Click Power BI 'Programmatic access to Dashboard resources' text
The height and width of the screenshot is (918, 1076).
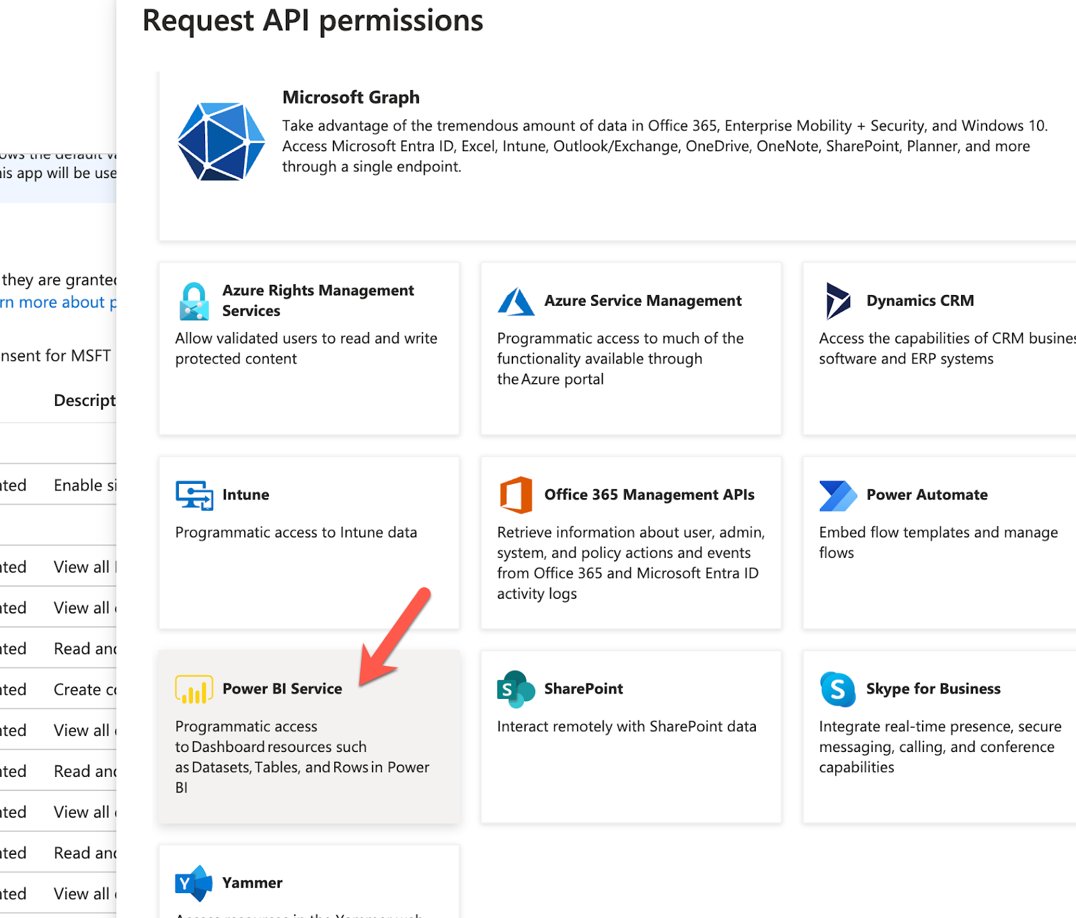302,757
